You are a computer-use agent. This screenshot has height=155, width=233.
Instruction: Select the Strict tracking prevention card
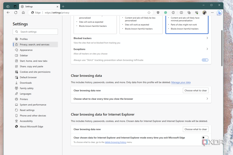click(187, 25)
